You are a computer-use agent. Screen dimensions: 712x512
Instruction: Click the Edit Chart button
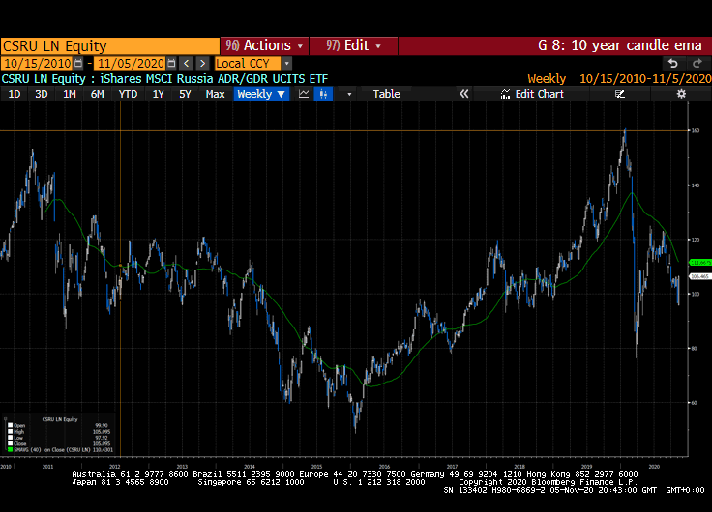pos(532,94)
